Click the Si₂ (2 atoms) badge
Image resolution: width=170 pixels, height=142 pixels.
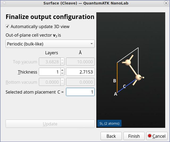pos(109,123)
